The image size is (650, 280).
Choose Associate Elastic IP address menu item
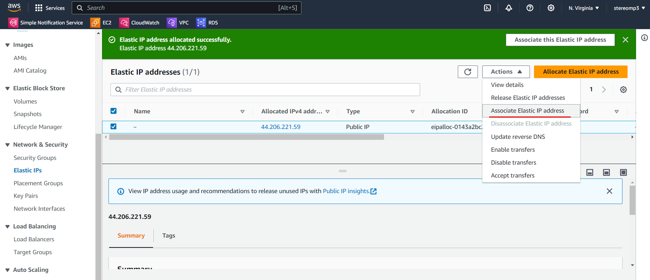tap(531, 111)
